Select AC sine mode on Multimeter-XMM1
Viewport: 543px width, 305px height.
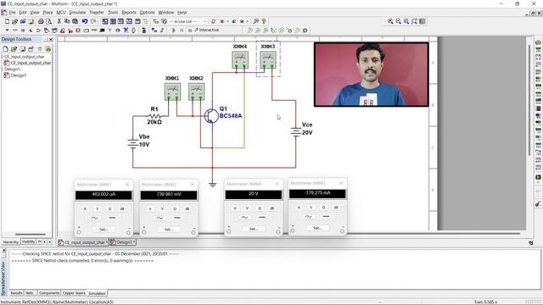(x=94, y=218)
